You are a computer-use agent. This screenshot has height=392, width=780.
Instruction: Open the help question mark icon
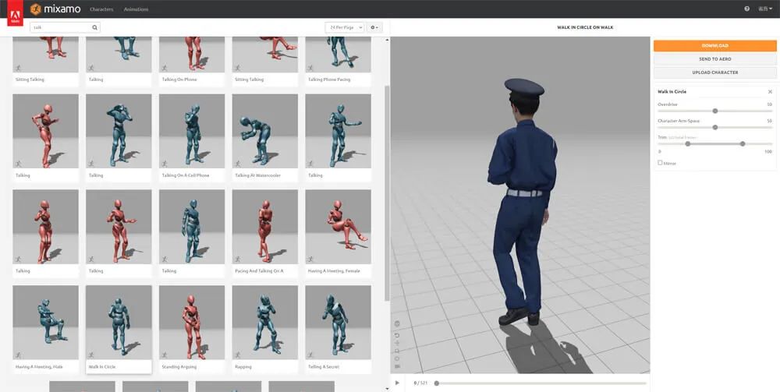tap(746, 9)
